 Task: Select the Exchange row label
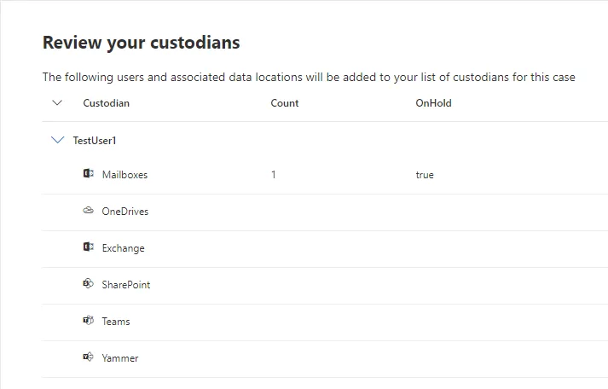point(123,248)
